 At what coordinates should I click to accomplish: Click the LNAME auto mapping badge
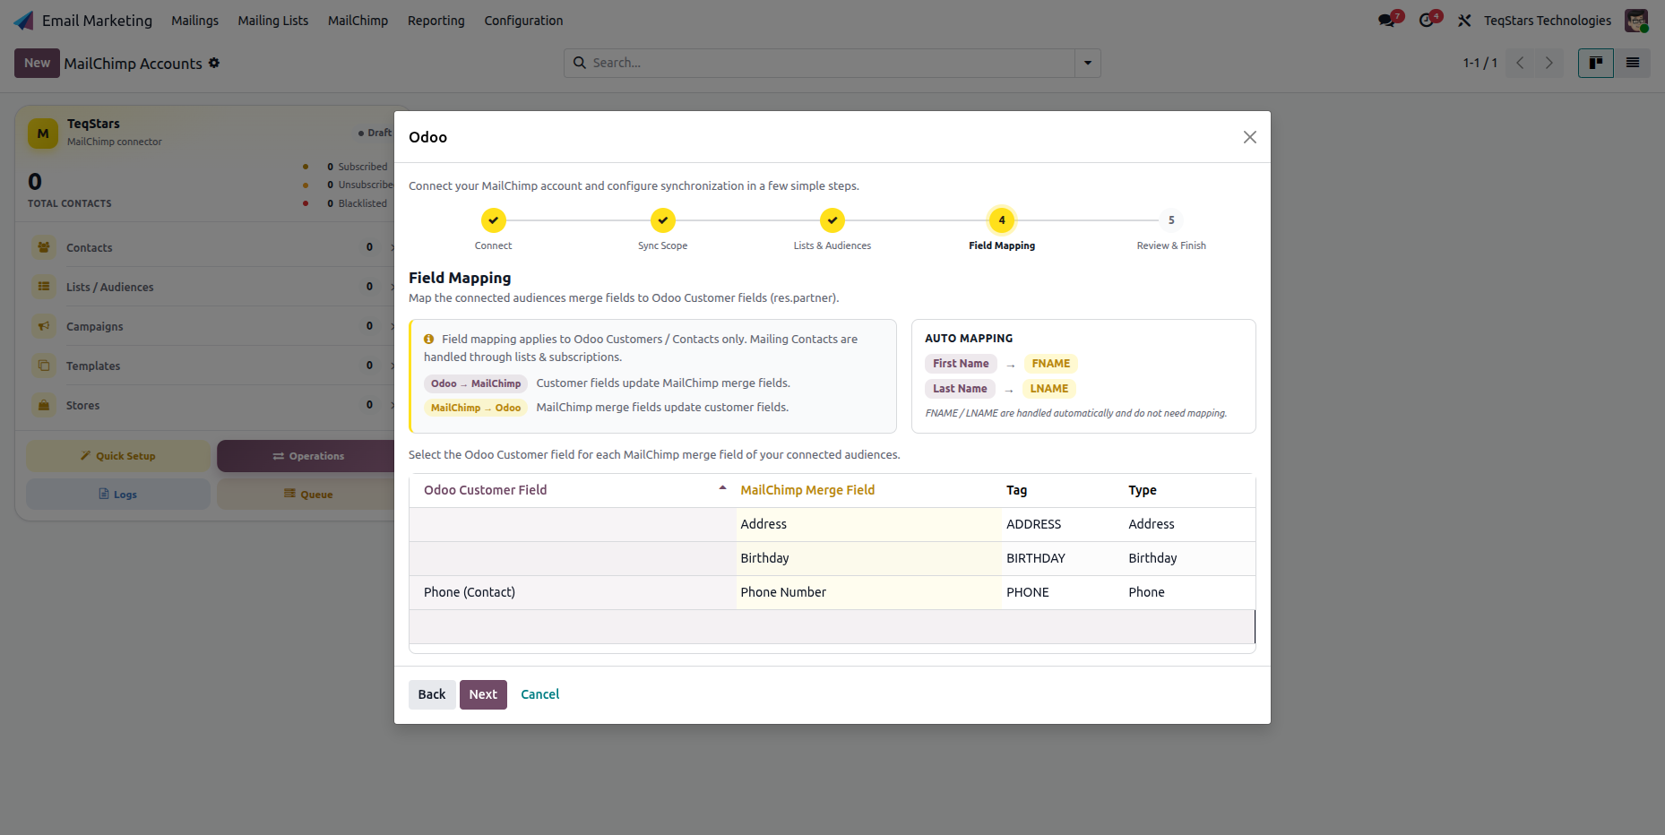coord(1049,389)
